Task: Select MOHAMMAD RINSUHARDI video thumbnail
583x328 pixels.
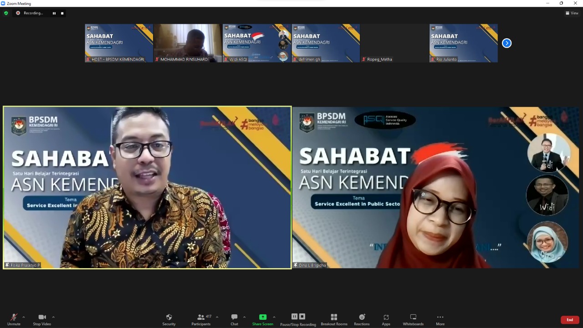Action: point(188,43)
